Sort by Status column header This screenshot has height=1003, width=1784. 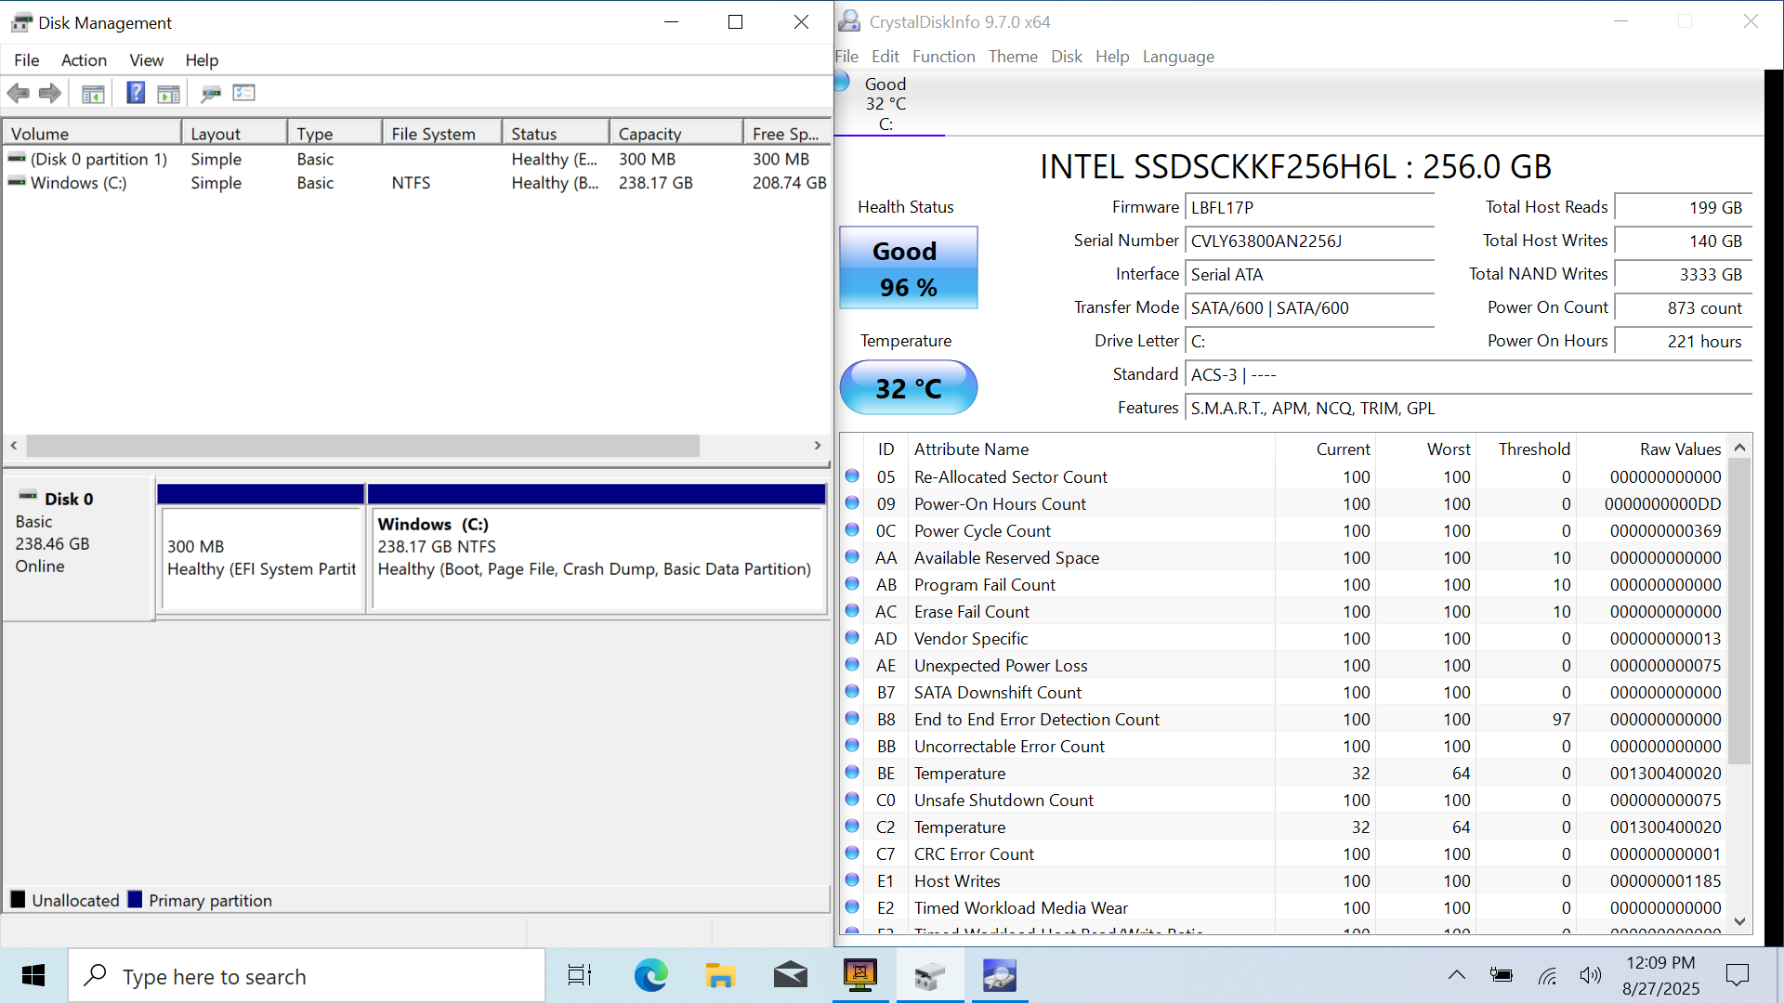pyautogui.click(x=556, y=133)
